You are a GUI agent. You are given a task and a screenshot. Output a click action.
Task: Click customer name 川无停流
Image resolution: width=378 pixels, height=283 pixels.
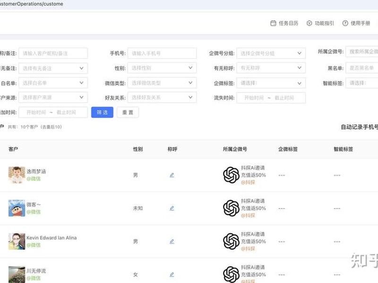pyautogui.click(x=36, y=271)
